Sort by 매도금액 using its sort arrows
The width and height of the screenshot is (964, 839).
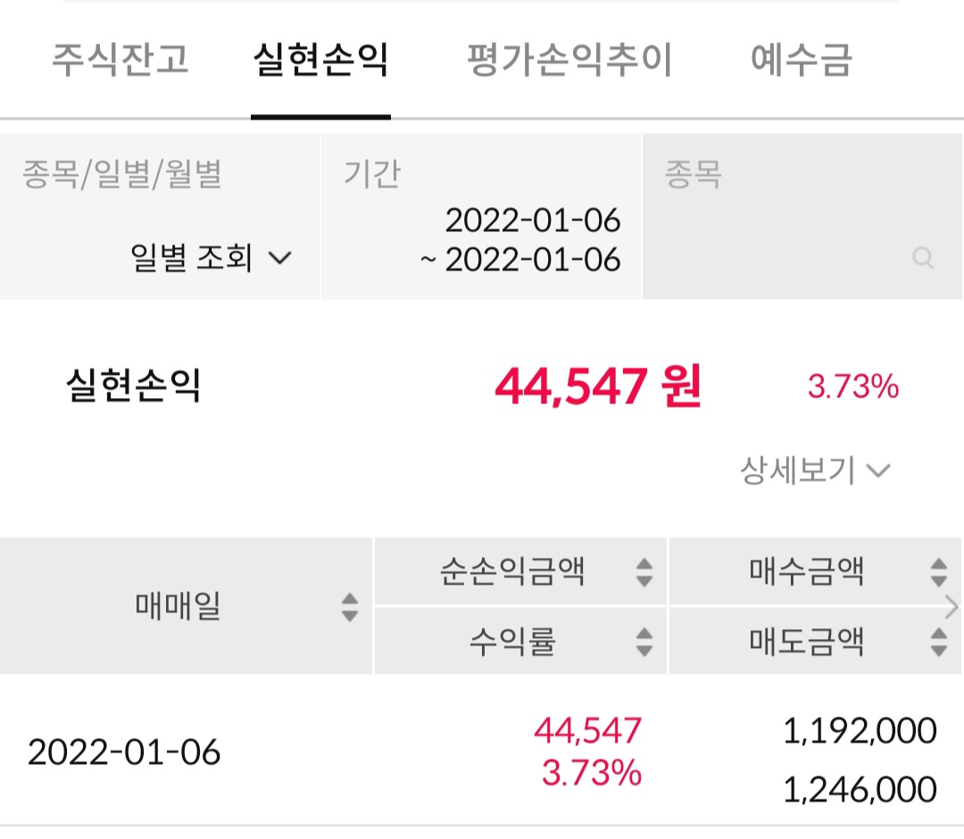pyautogui.click(x=938, y=642)
